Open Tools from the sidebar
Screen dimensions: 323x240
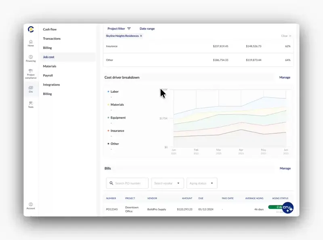point(31,104)
